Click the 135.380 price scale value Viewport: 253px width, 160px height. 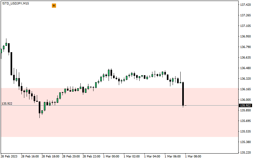pyautogui.click(x=245, y=142)
